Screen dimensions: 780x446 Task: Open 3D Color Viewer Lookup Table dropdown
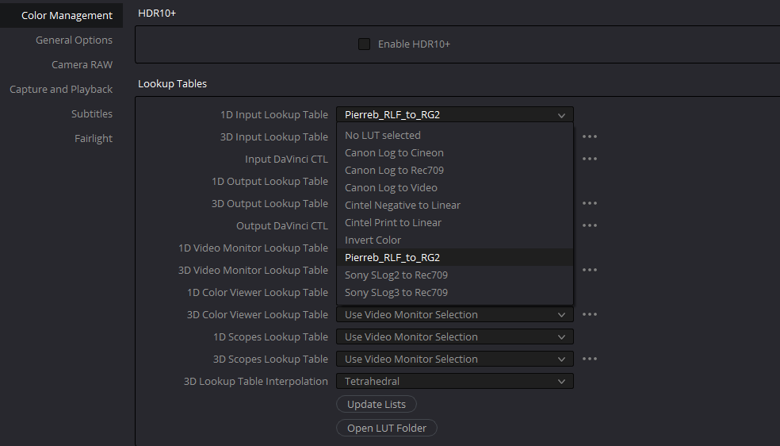tap(455, 314)
